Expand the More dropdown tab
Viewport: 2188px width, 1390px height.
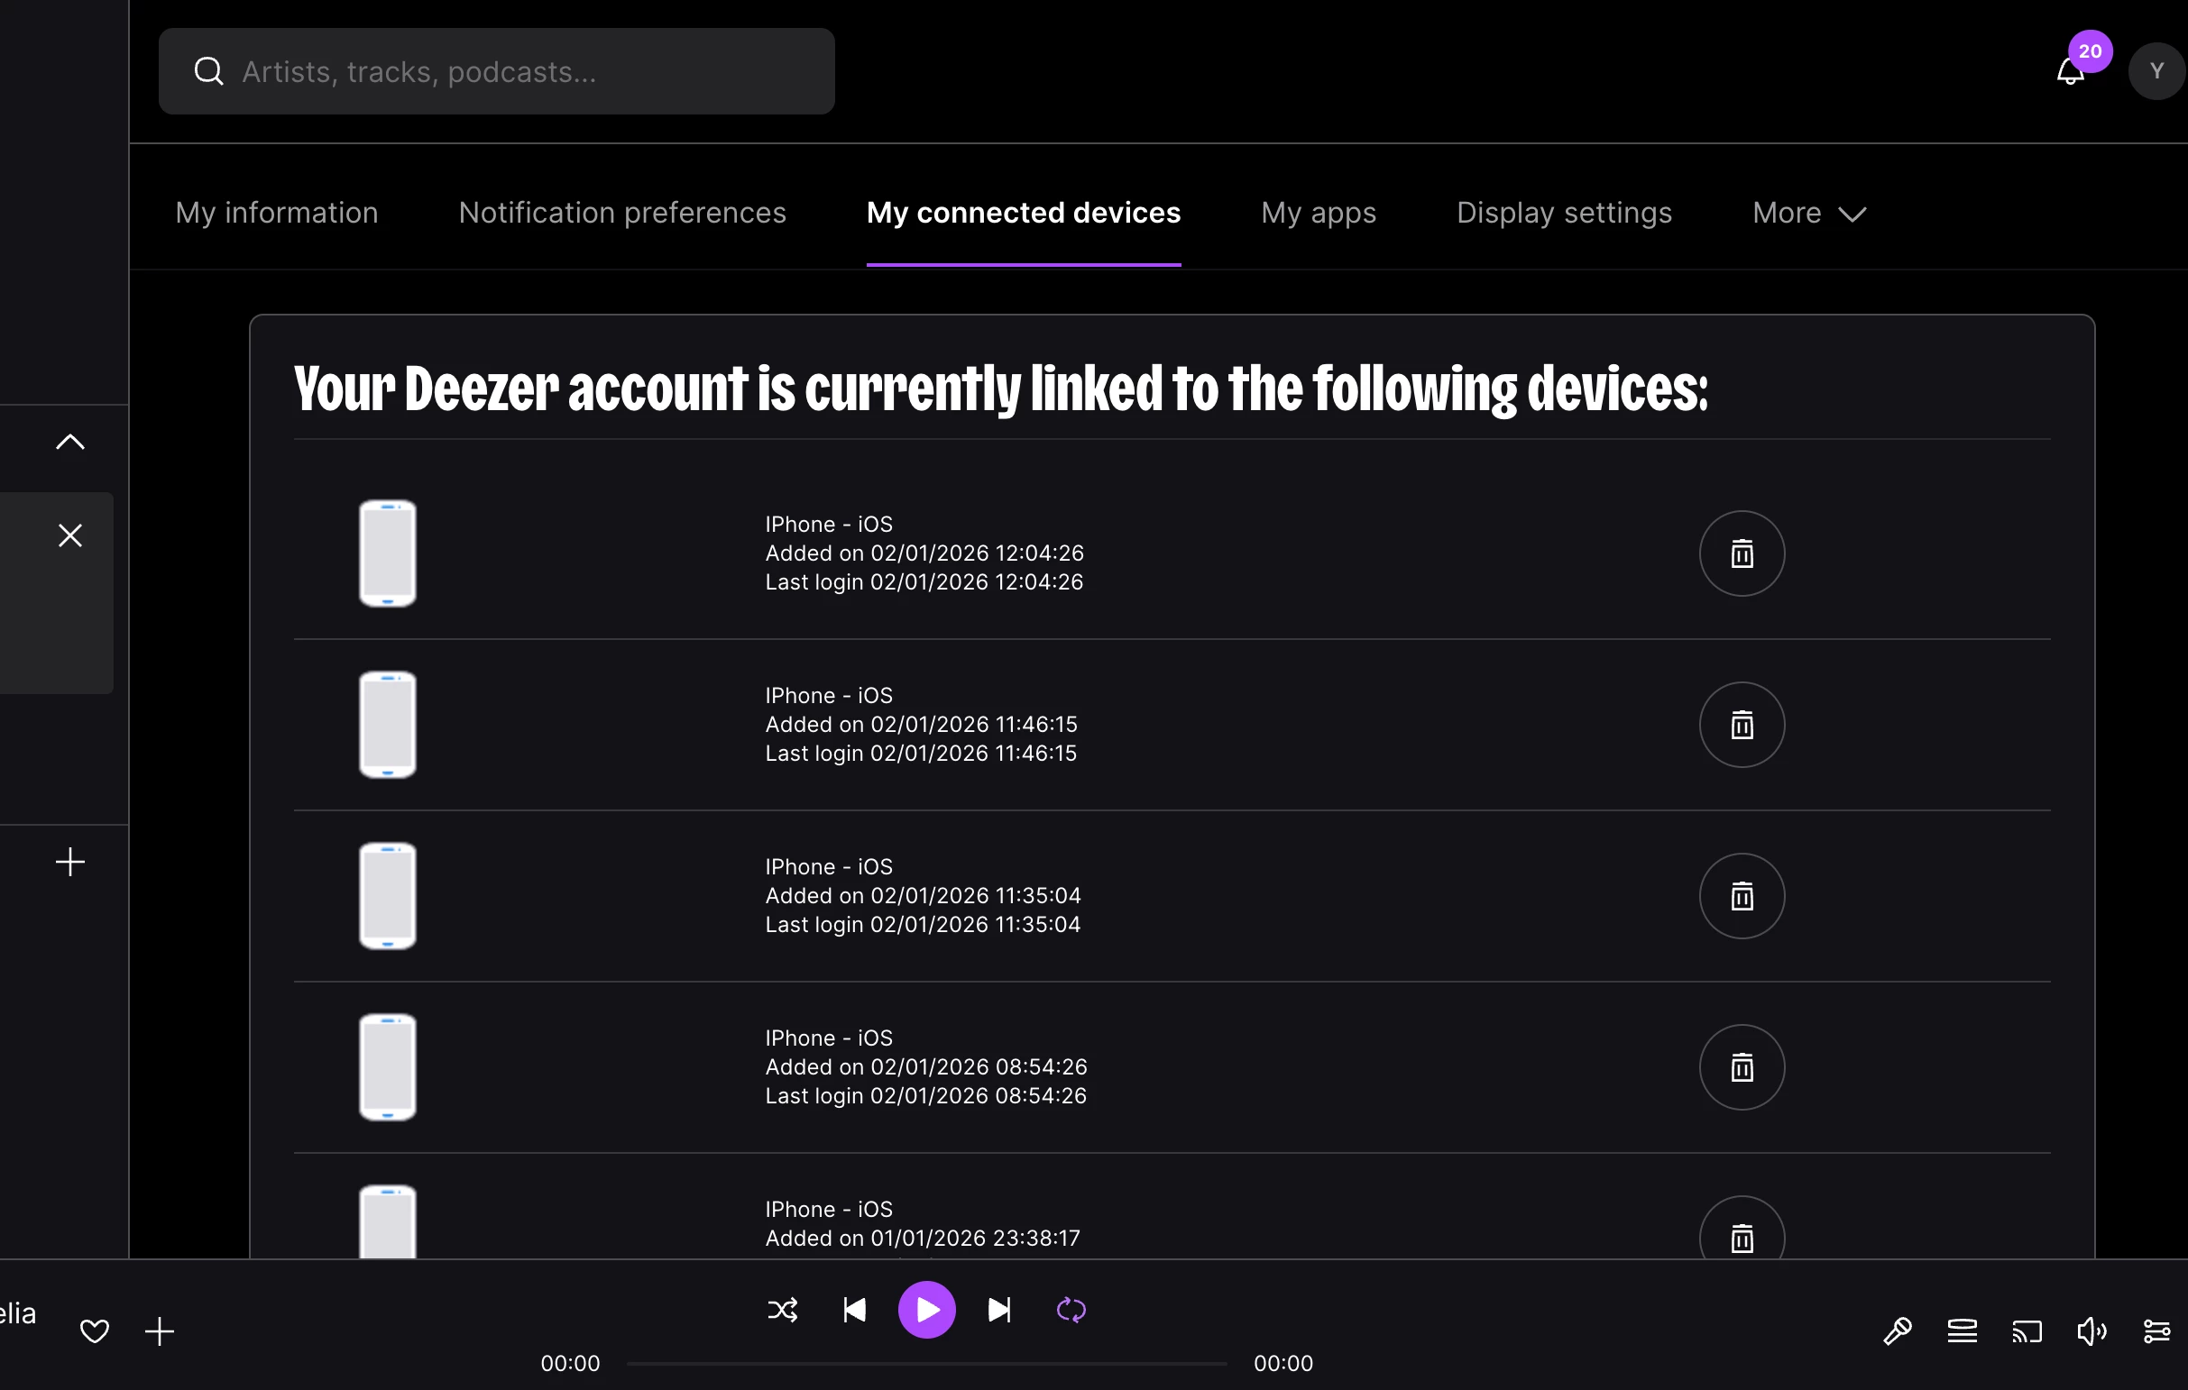[x=1808, y=214]
